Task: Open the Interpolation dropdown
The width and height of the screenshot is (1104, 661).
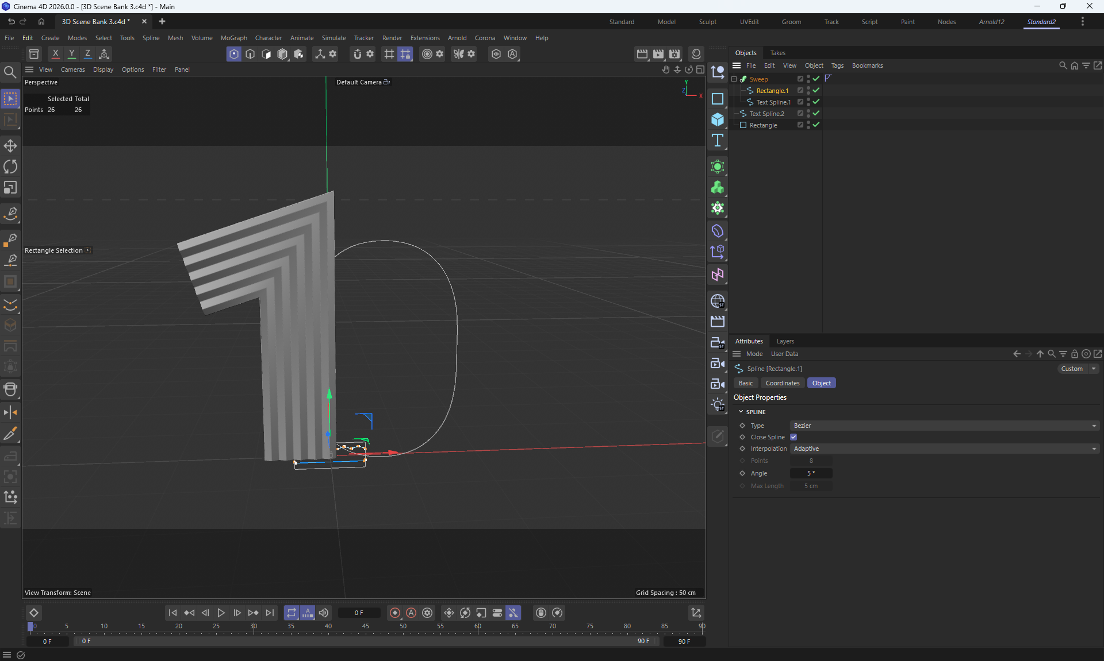Action: 944,449
